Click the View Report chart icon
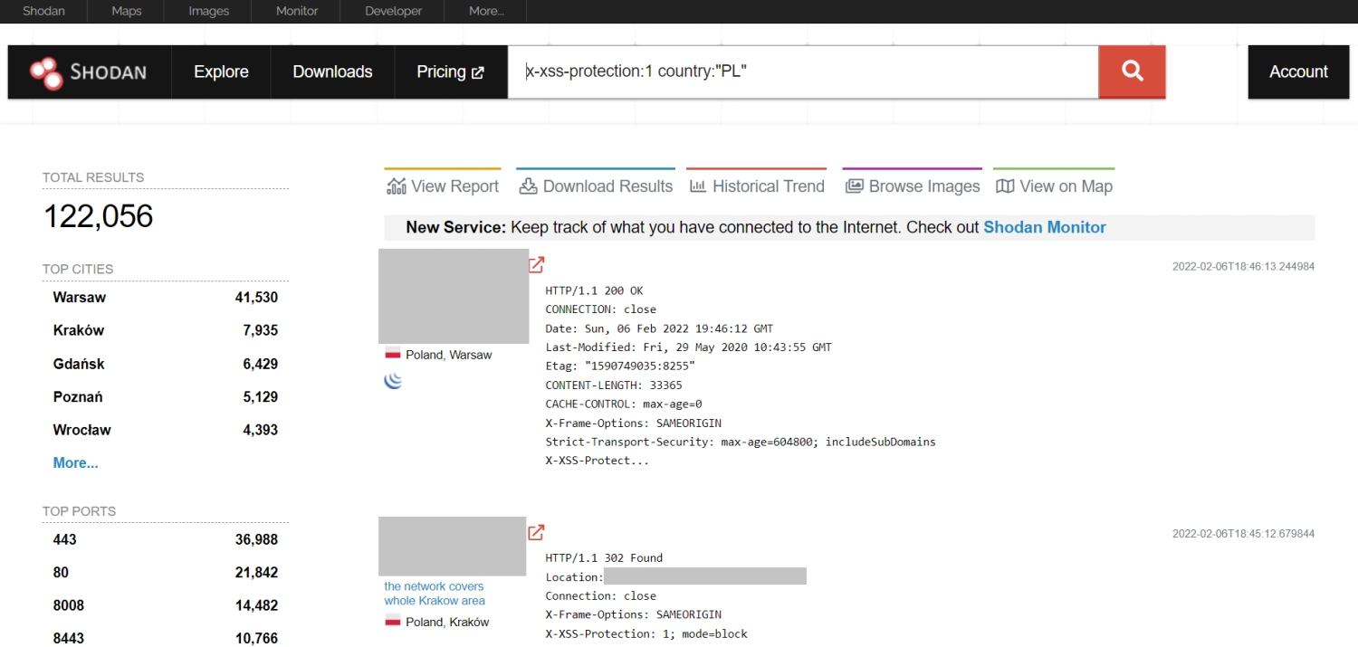 tap(397, 186)
